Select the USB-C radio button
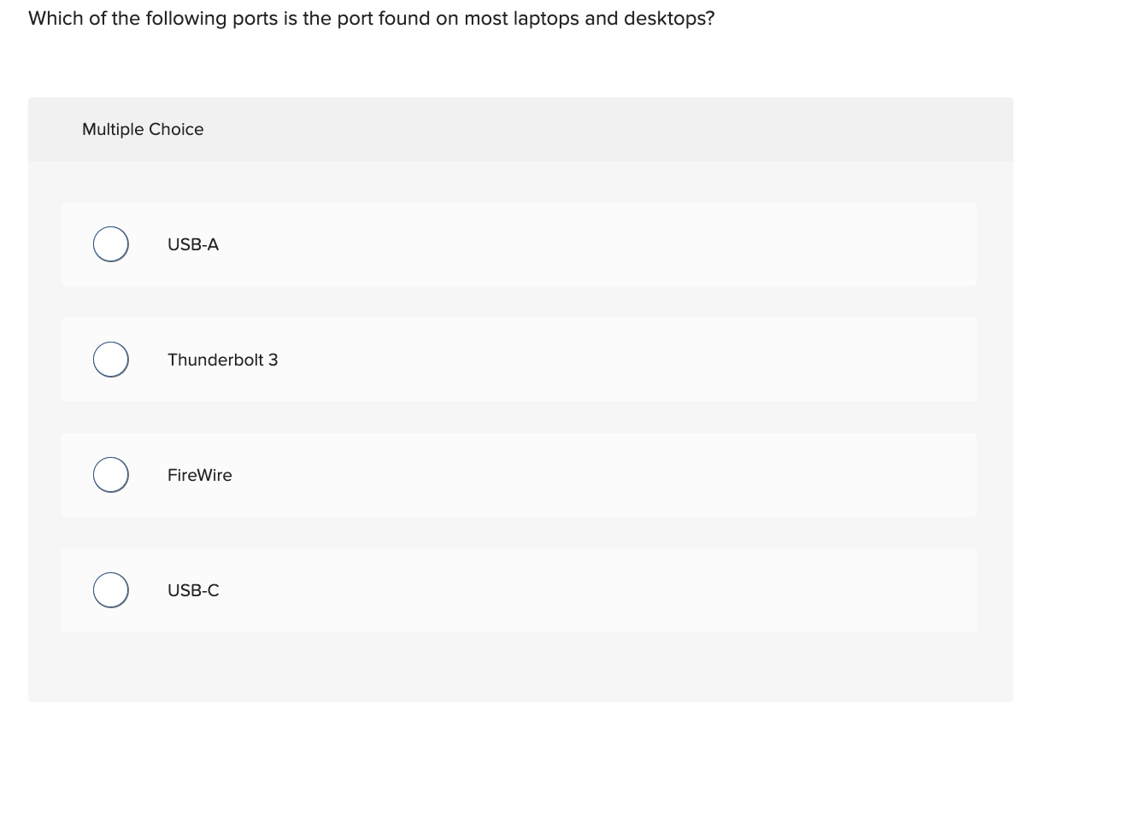The image size is (1128, 832). (x=110, y=589)
